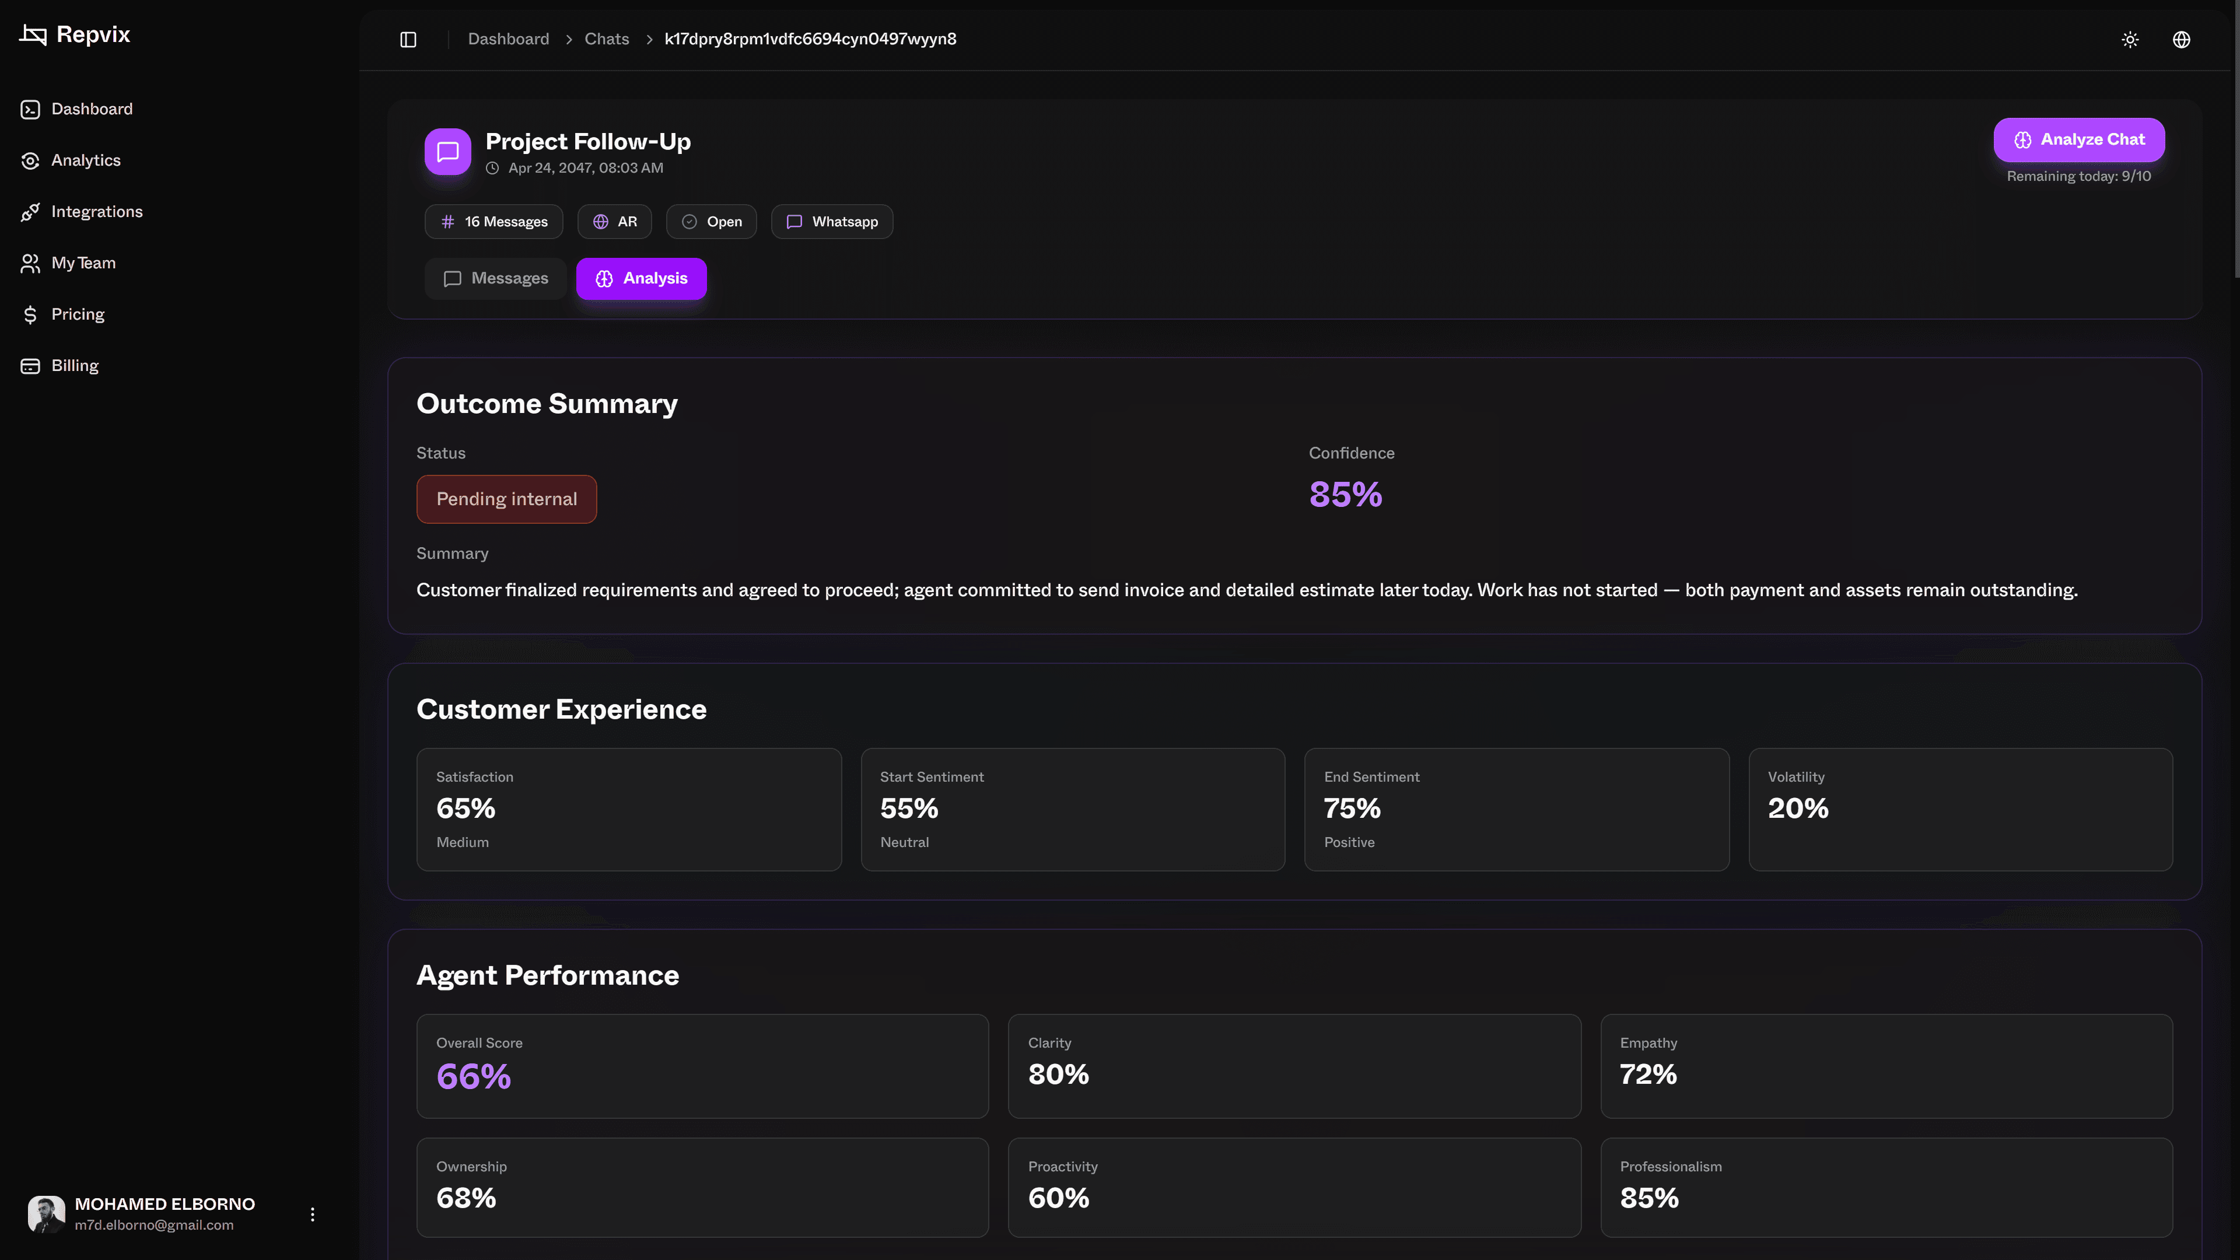Expand the 16 Messages badge
Image resolution: width=2240 pixels, height=1260 pixels.
tap(493, 222)
